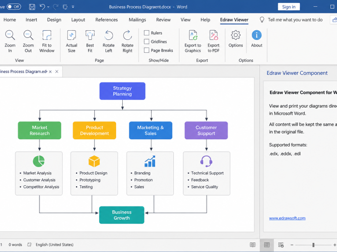Click the purple headset support icon
The image size is (337, 252).
pyautogui.click(x=207, y=161)
